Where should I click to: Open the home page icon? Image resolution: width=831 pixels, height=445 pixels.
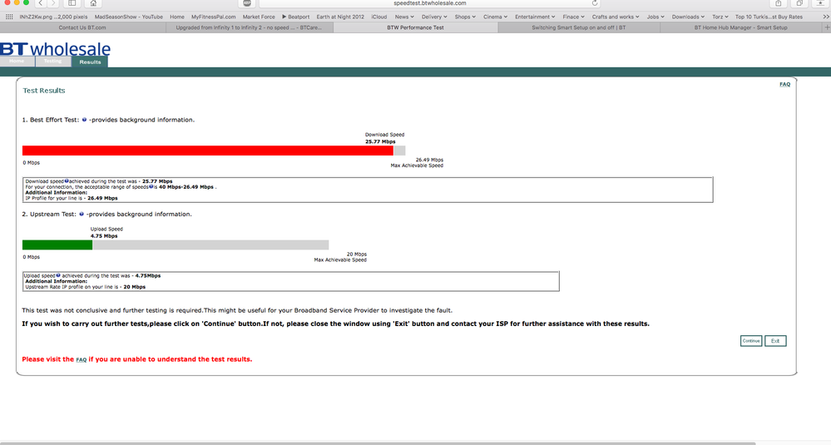click(92, 3)
